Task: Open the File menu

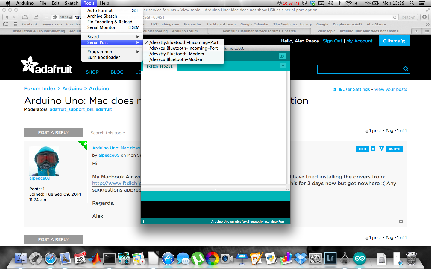Action: tap(43, 3)
